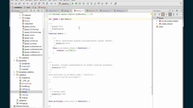Expand the external folder node
Image resolution: width=193 pixels, height=108 pixels.
coord(20,15)
